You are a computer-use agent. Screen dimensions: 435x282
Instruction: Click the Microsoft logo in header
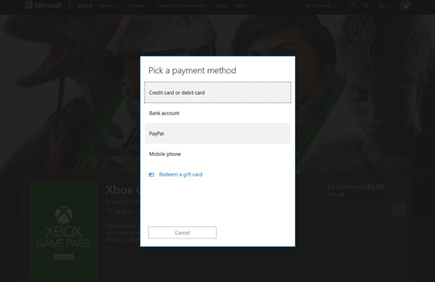(43, 5)
